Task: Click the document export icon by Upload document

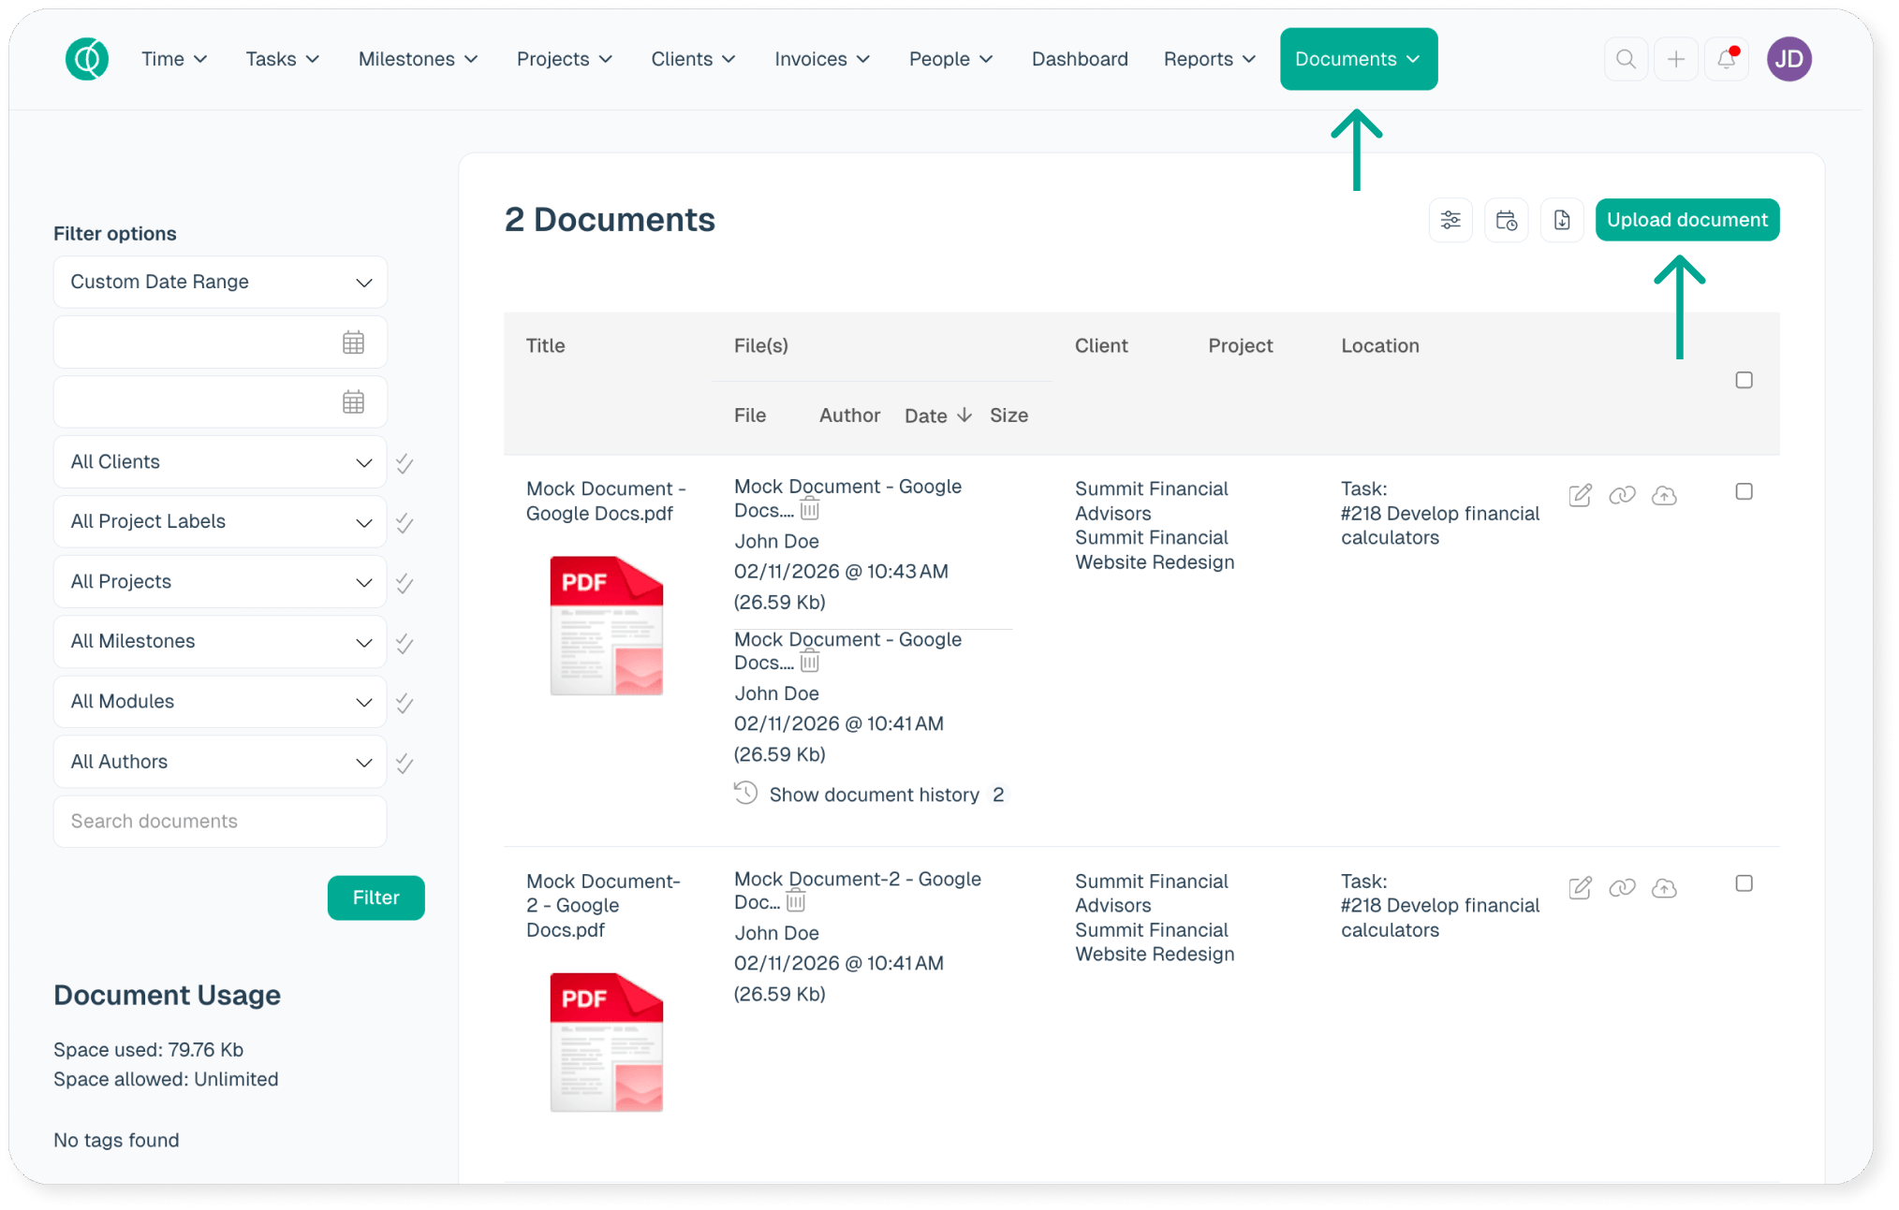Action: (1561, 220)
